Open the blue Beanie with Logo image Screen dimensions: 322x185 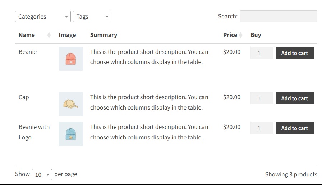(x=71, y=134)
